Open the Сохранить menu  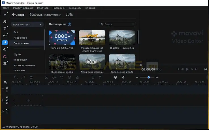[75, 8]
